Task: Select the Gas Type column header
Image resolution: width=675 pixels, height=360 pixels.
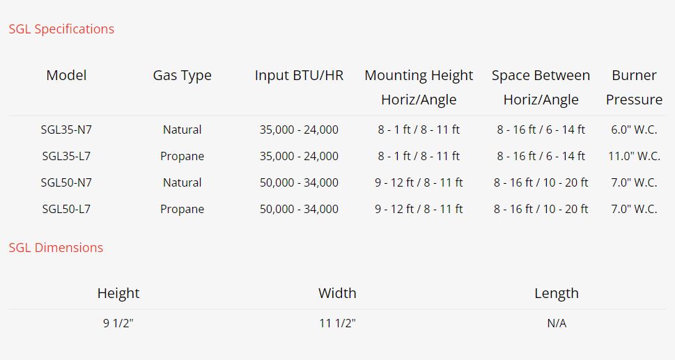Action: coord(182,75)
